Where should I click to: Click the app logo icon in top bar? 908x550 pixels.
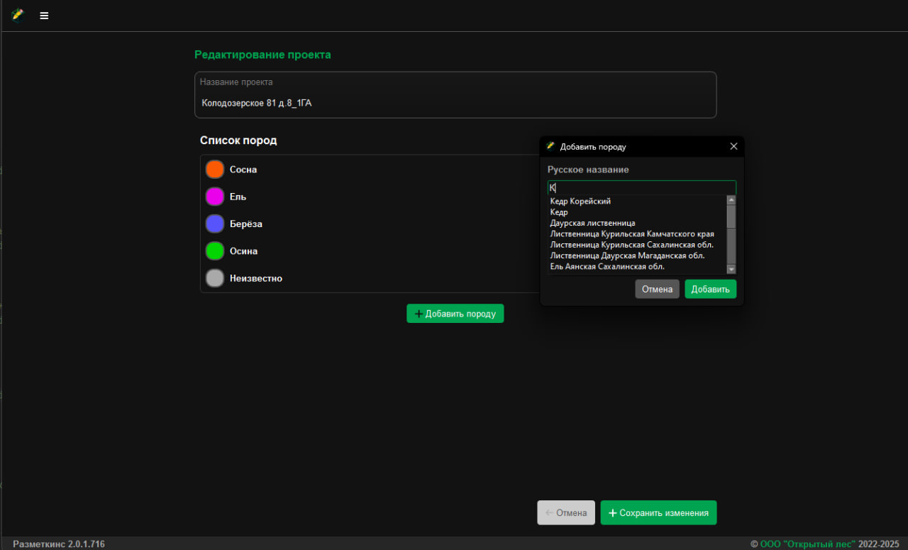pyautogui.click(x=18, y=15)
